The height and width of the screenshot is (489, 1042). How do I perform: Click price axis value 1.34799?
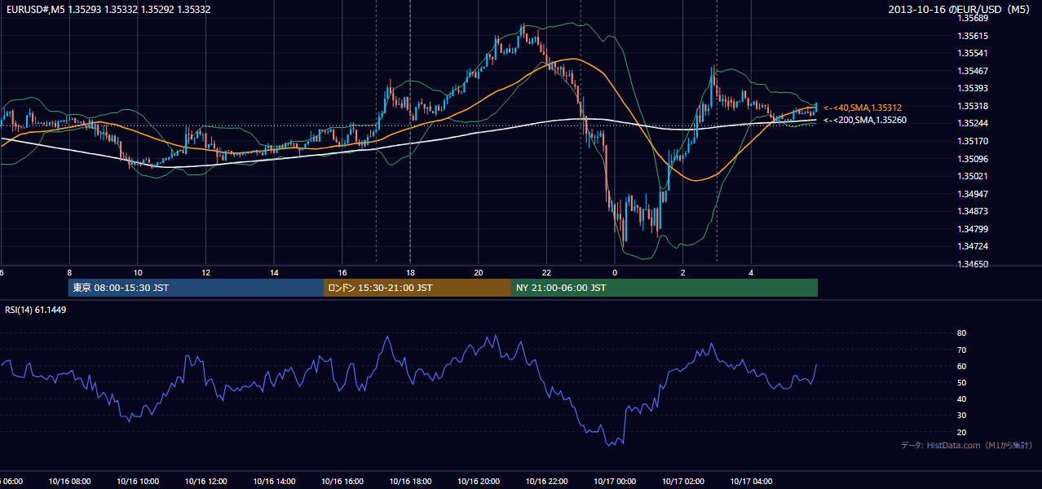click(974, 229)
